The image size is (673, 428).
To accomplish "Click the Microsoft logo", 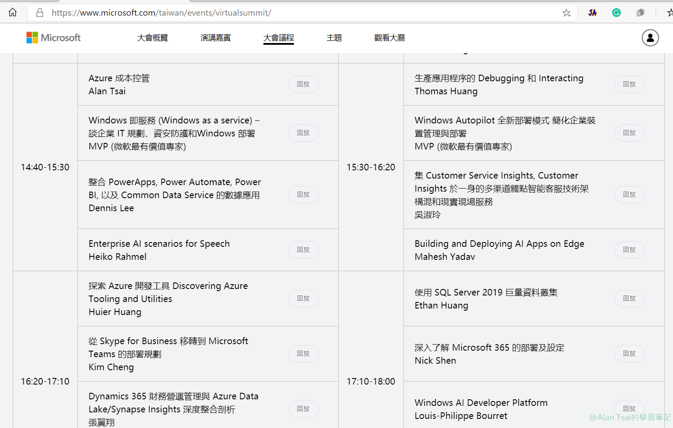I will tap(53, 38).
